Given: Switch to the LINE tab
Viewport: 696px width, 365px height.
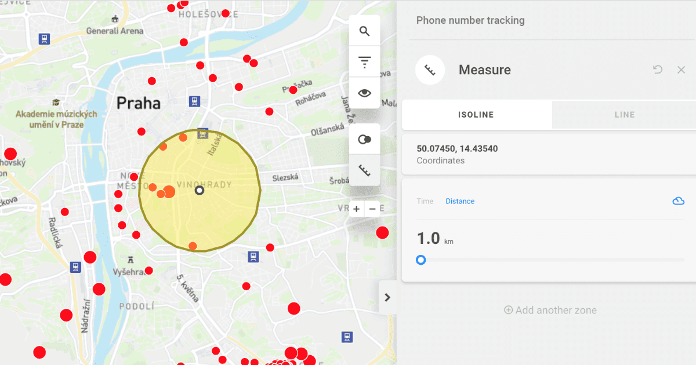Looking at the screenshot, I should [624, 114].
